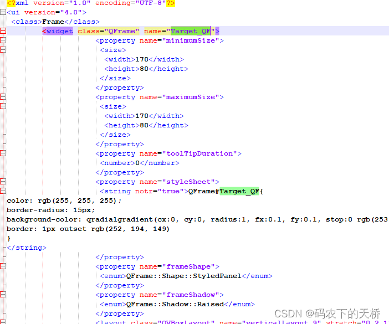Screen dimensions: 389x324
Task: Collapse the string notr="true" fold marker
Action: (x=3, y=191)
